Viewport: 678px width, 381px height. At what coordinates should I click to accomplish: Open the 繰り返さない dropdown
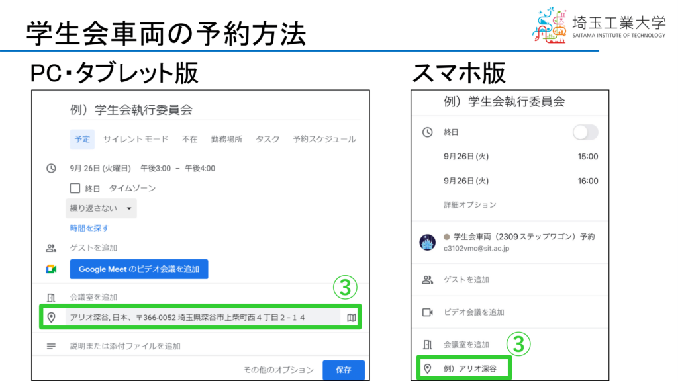click(x=101, y=208)
